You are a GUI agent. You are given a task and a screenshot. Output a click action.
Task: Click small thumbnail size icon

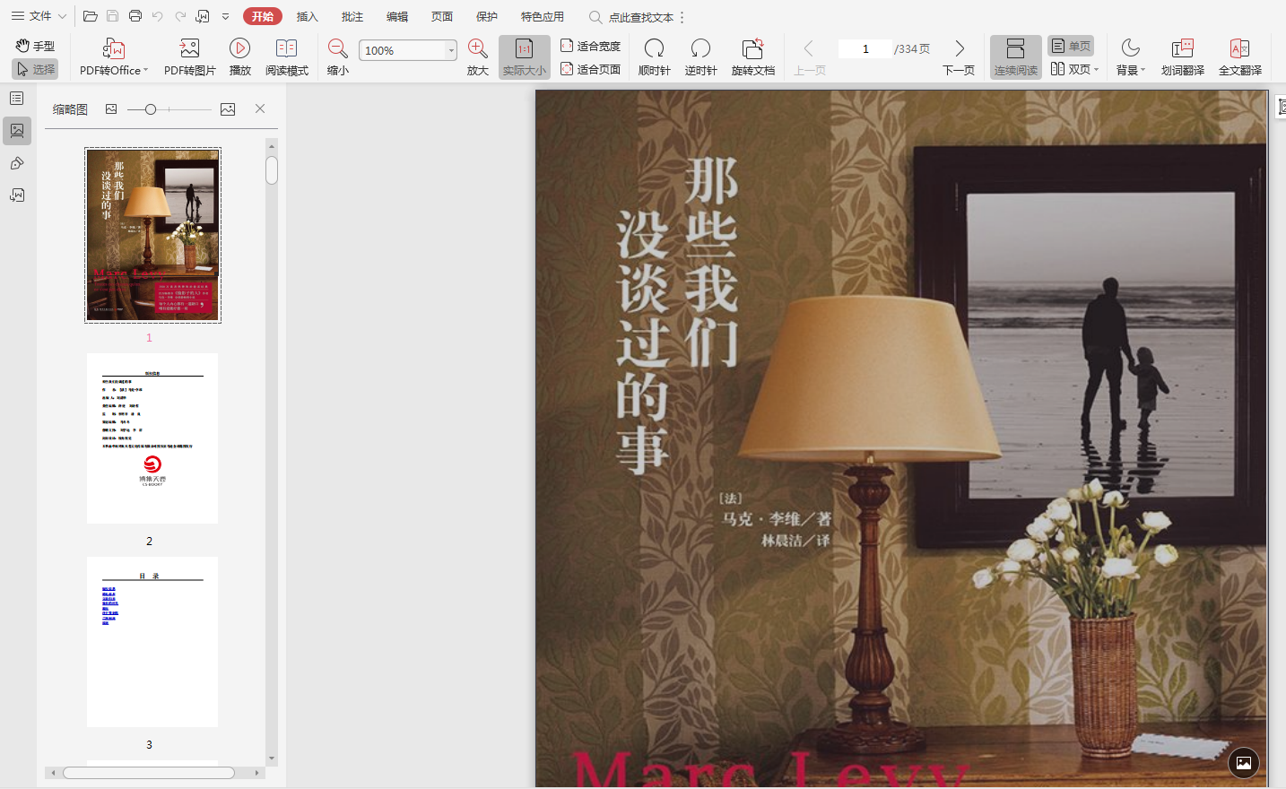(x=111, y=108)
